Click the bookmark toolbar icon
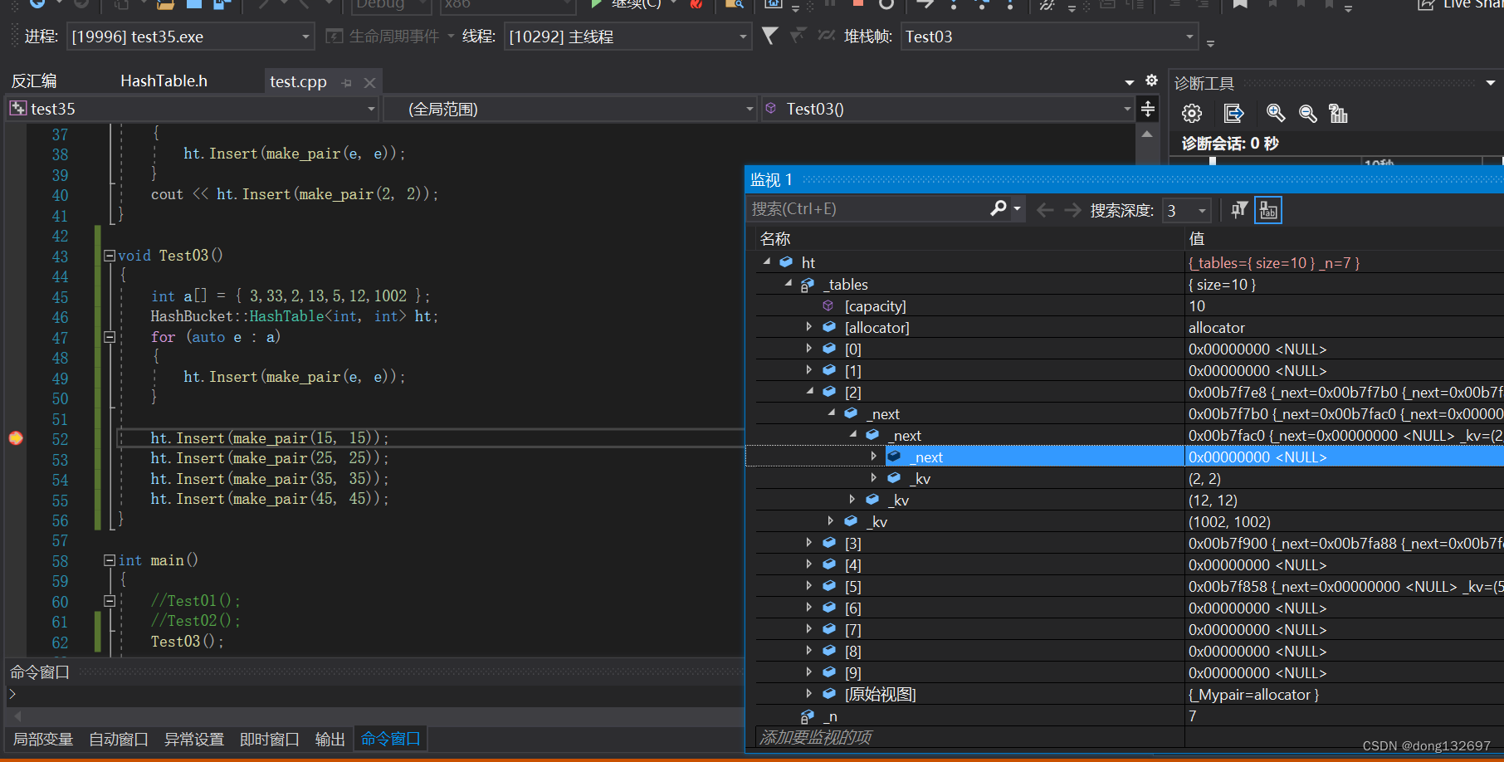Image resolution: width=1504 pixels, height=762 pixels. point(1240,4)
